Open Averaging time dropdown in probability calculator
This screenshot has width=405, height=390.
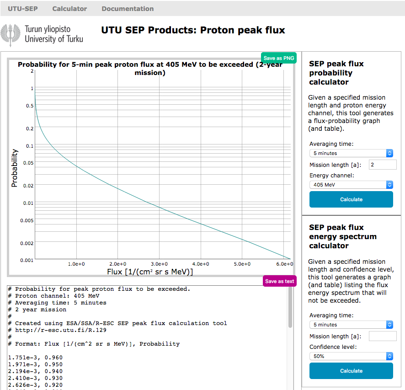(351, 153)
